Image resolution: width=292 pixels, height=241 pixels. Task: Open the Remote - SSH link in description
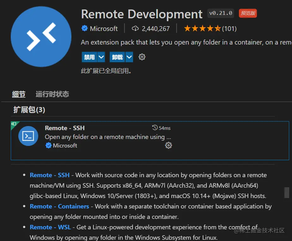point(50,175)
